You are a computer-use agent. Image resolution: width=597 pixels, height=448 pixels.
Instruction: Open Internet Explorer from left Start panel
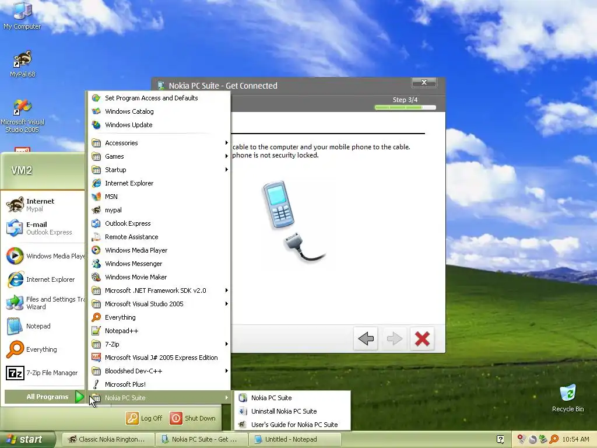pyautogui.click(x=44, y=279)
